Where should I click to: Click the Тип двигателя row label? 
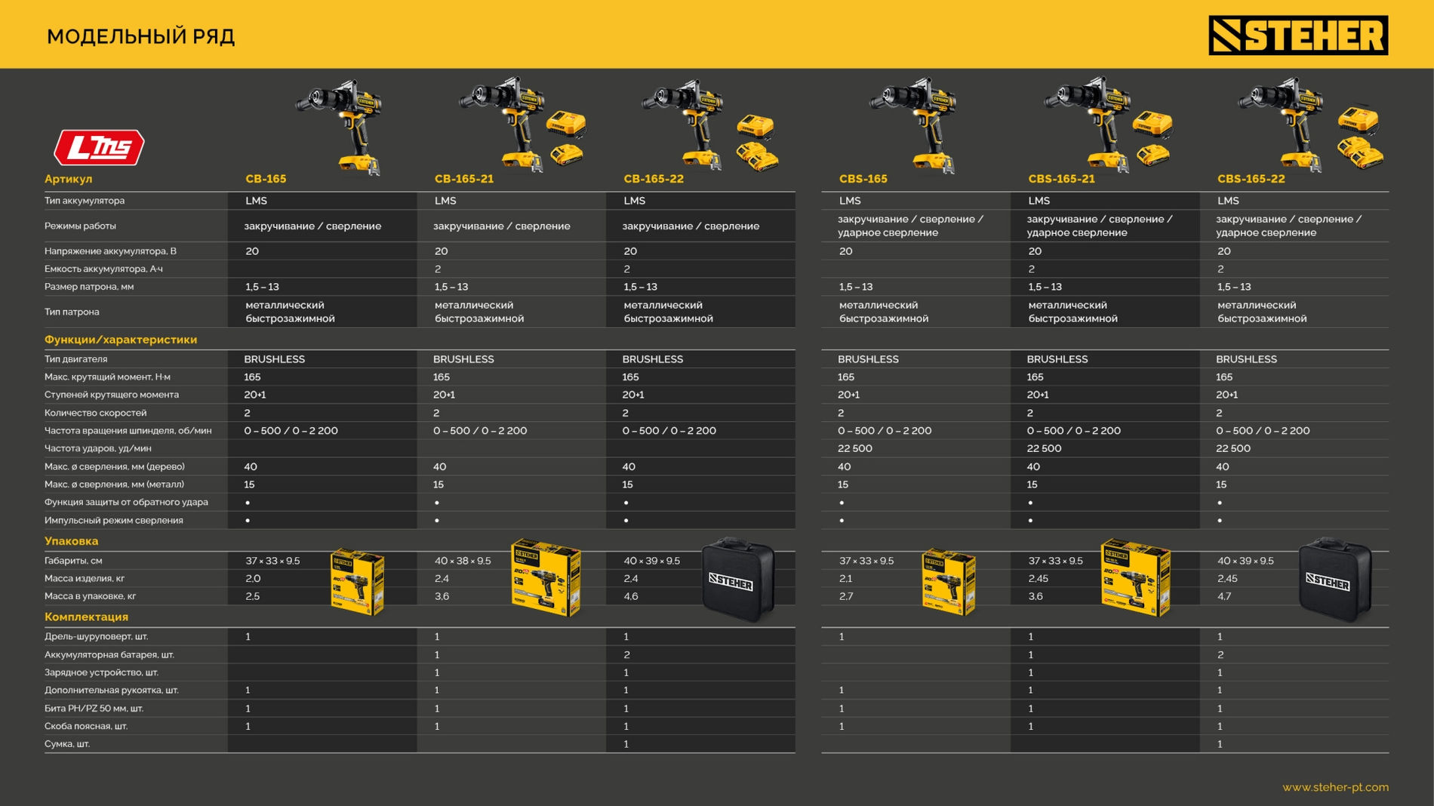click(75, 359)
